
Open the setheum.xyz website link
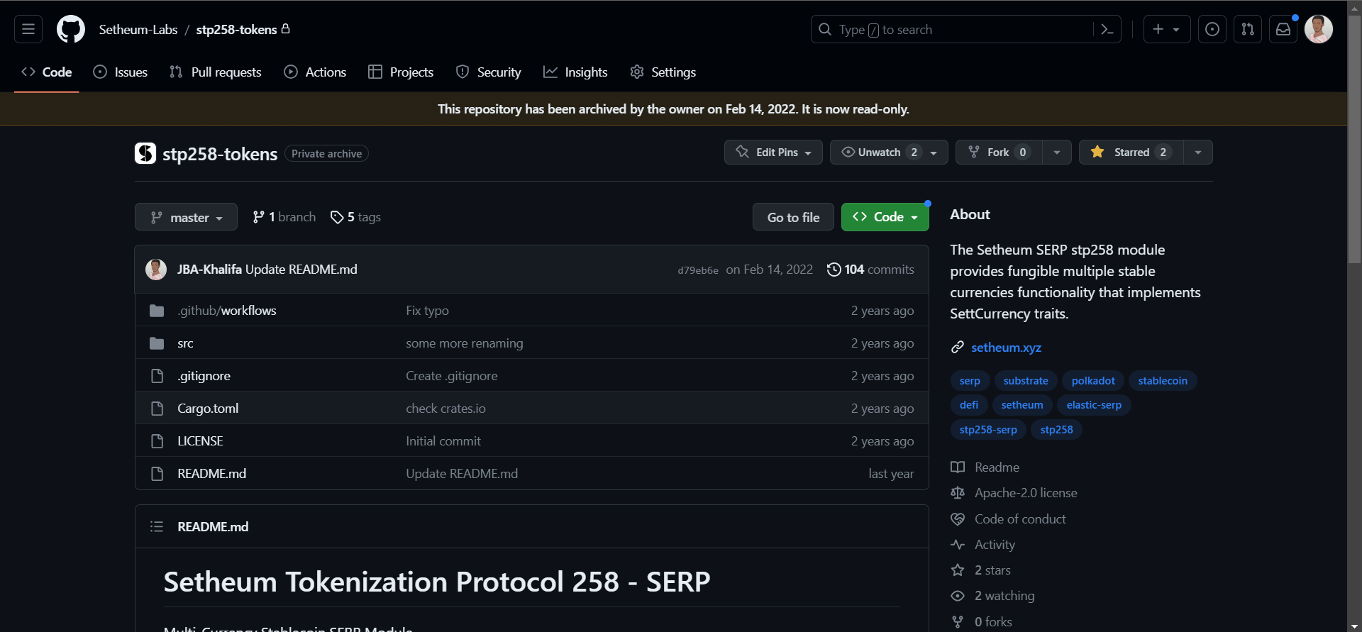[x=1006, y=347]
